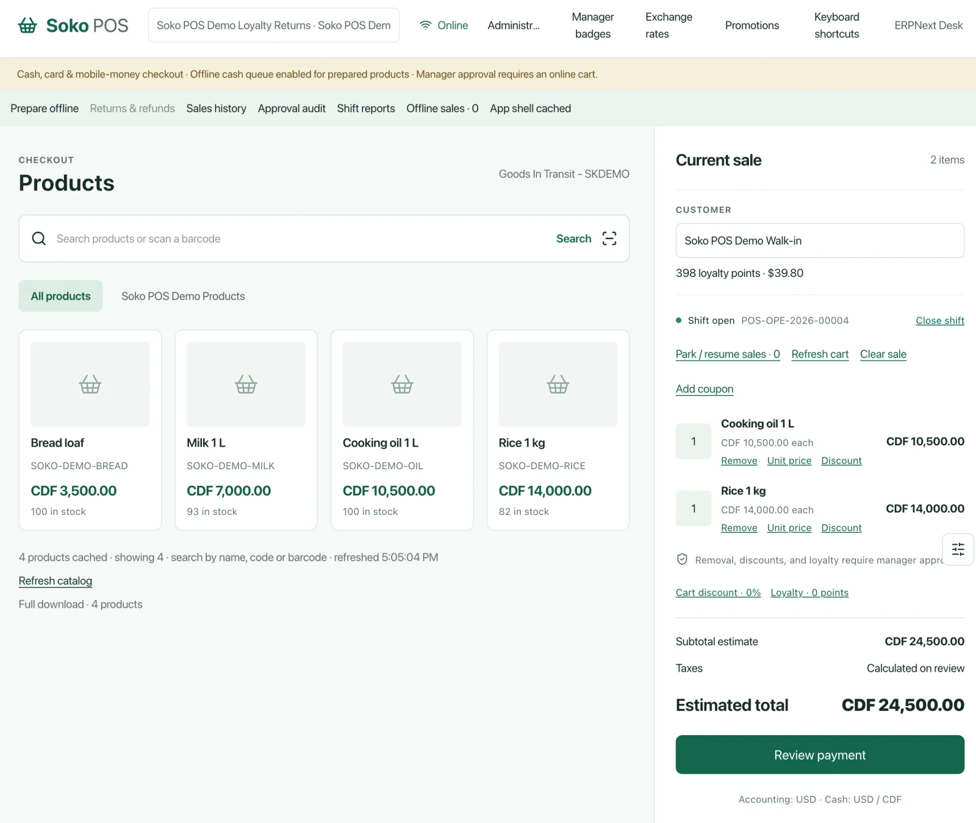Open Sales history
The image size is (976, 823).
217,108
